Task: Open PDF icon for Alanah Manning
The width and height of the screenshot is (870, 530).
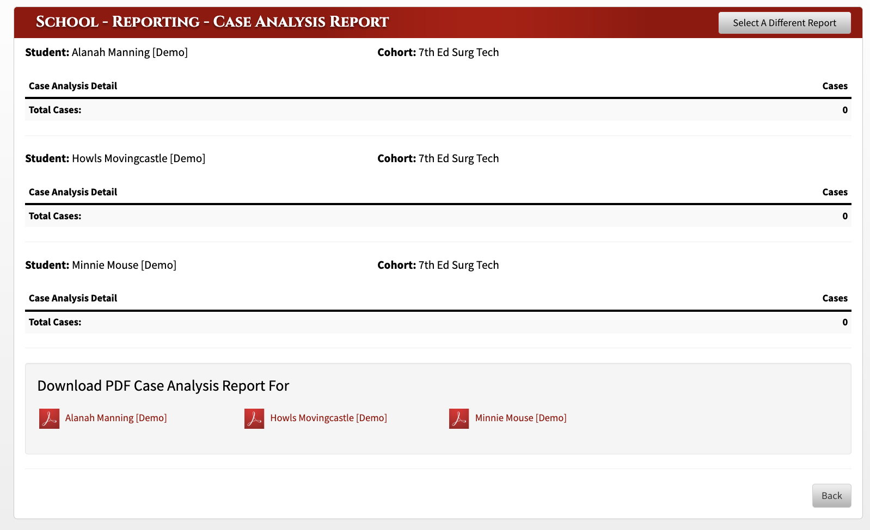Action: pos(49,418)
